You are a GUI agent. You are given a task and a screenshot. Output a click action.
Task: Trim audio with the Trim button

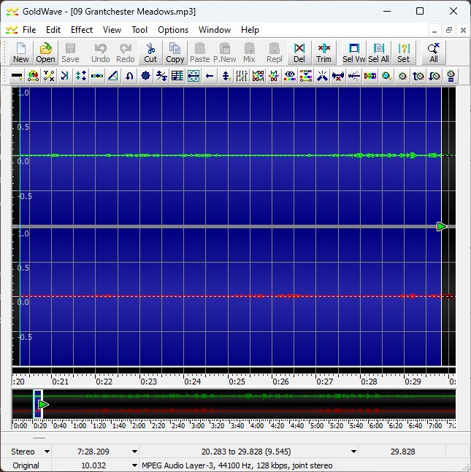click(x=323, y=53)
